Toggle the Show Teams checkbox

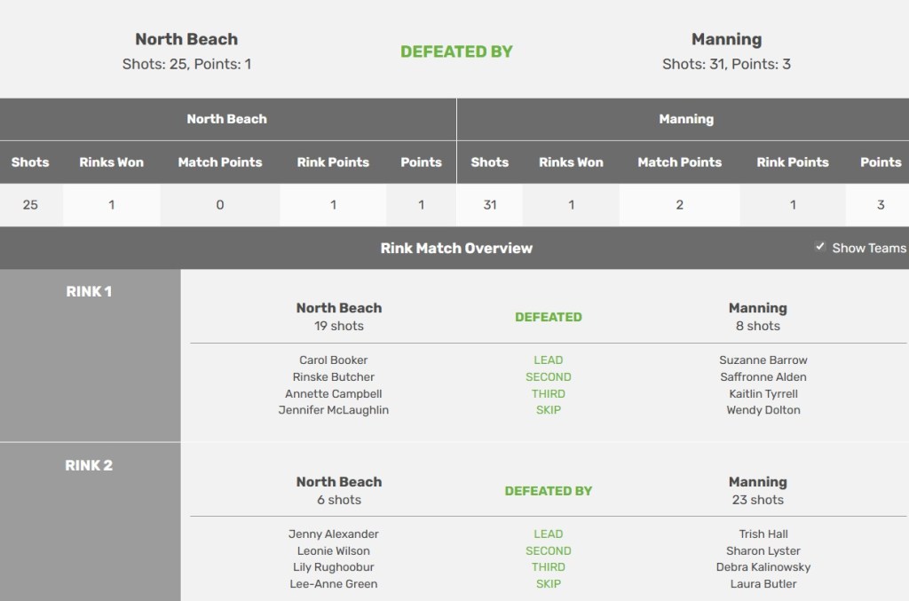(x=820, y=247)
